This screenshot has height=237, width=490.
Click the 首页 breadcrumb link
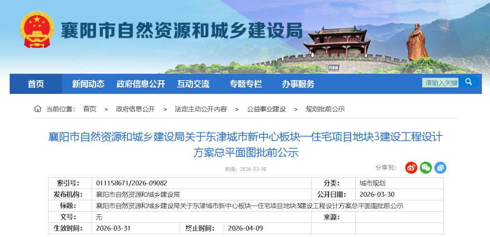[x=89, y=109]
